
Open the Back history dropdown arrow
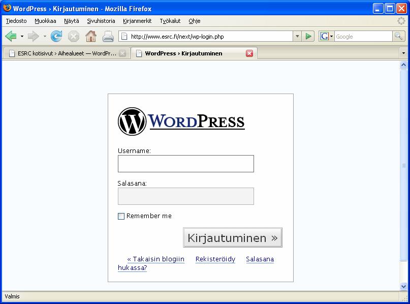(22, 37)
